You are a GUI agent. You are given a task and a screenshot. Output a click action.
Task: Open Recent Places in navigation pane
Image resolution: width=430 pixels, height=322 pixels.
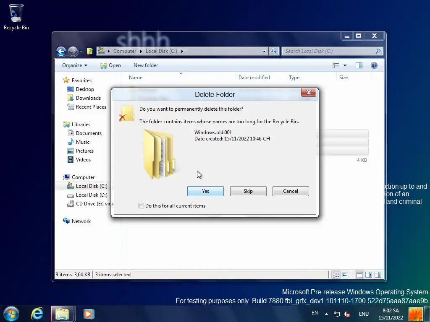(91, 107)
